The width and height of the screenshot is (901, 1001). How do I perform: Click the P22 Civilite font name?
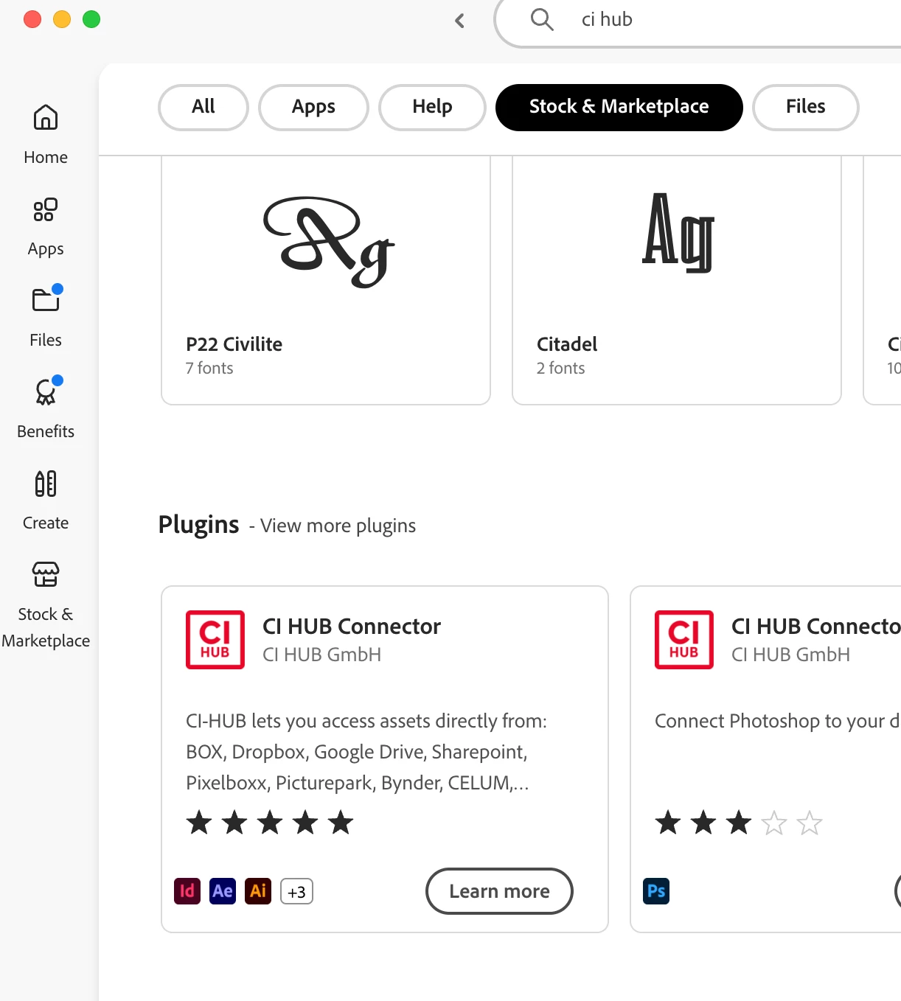coord(234,344)
